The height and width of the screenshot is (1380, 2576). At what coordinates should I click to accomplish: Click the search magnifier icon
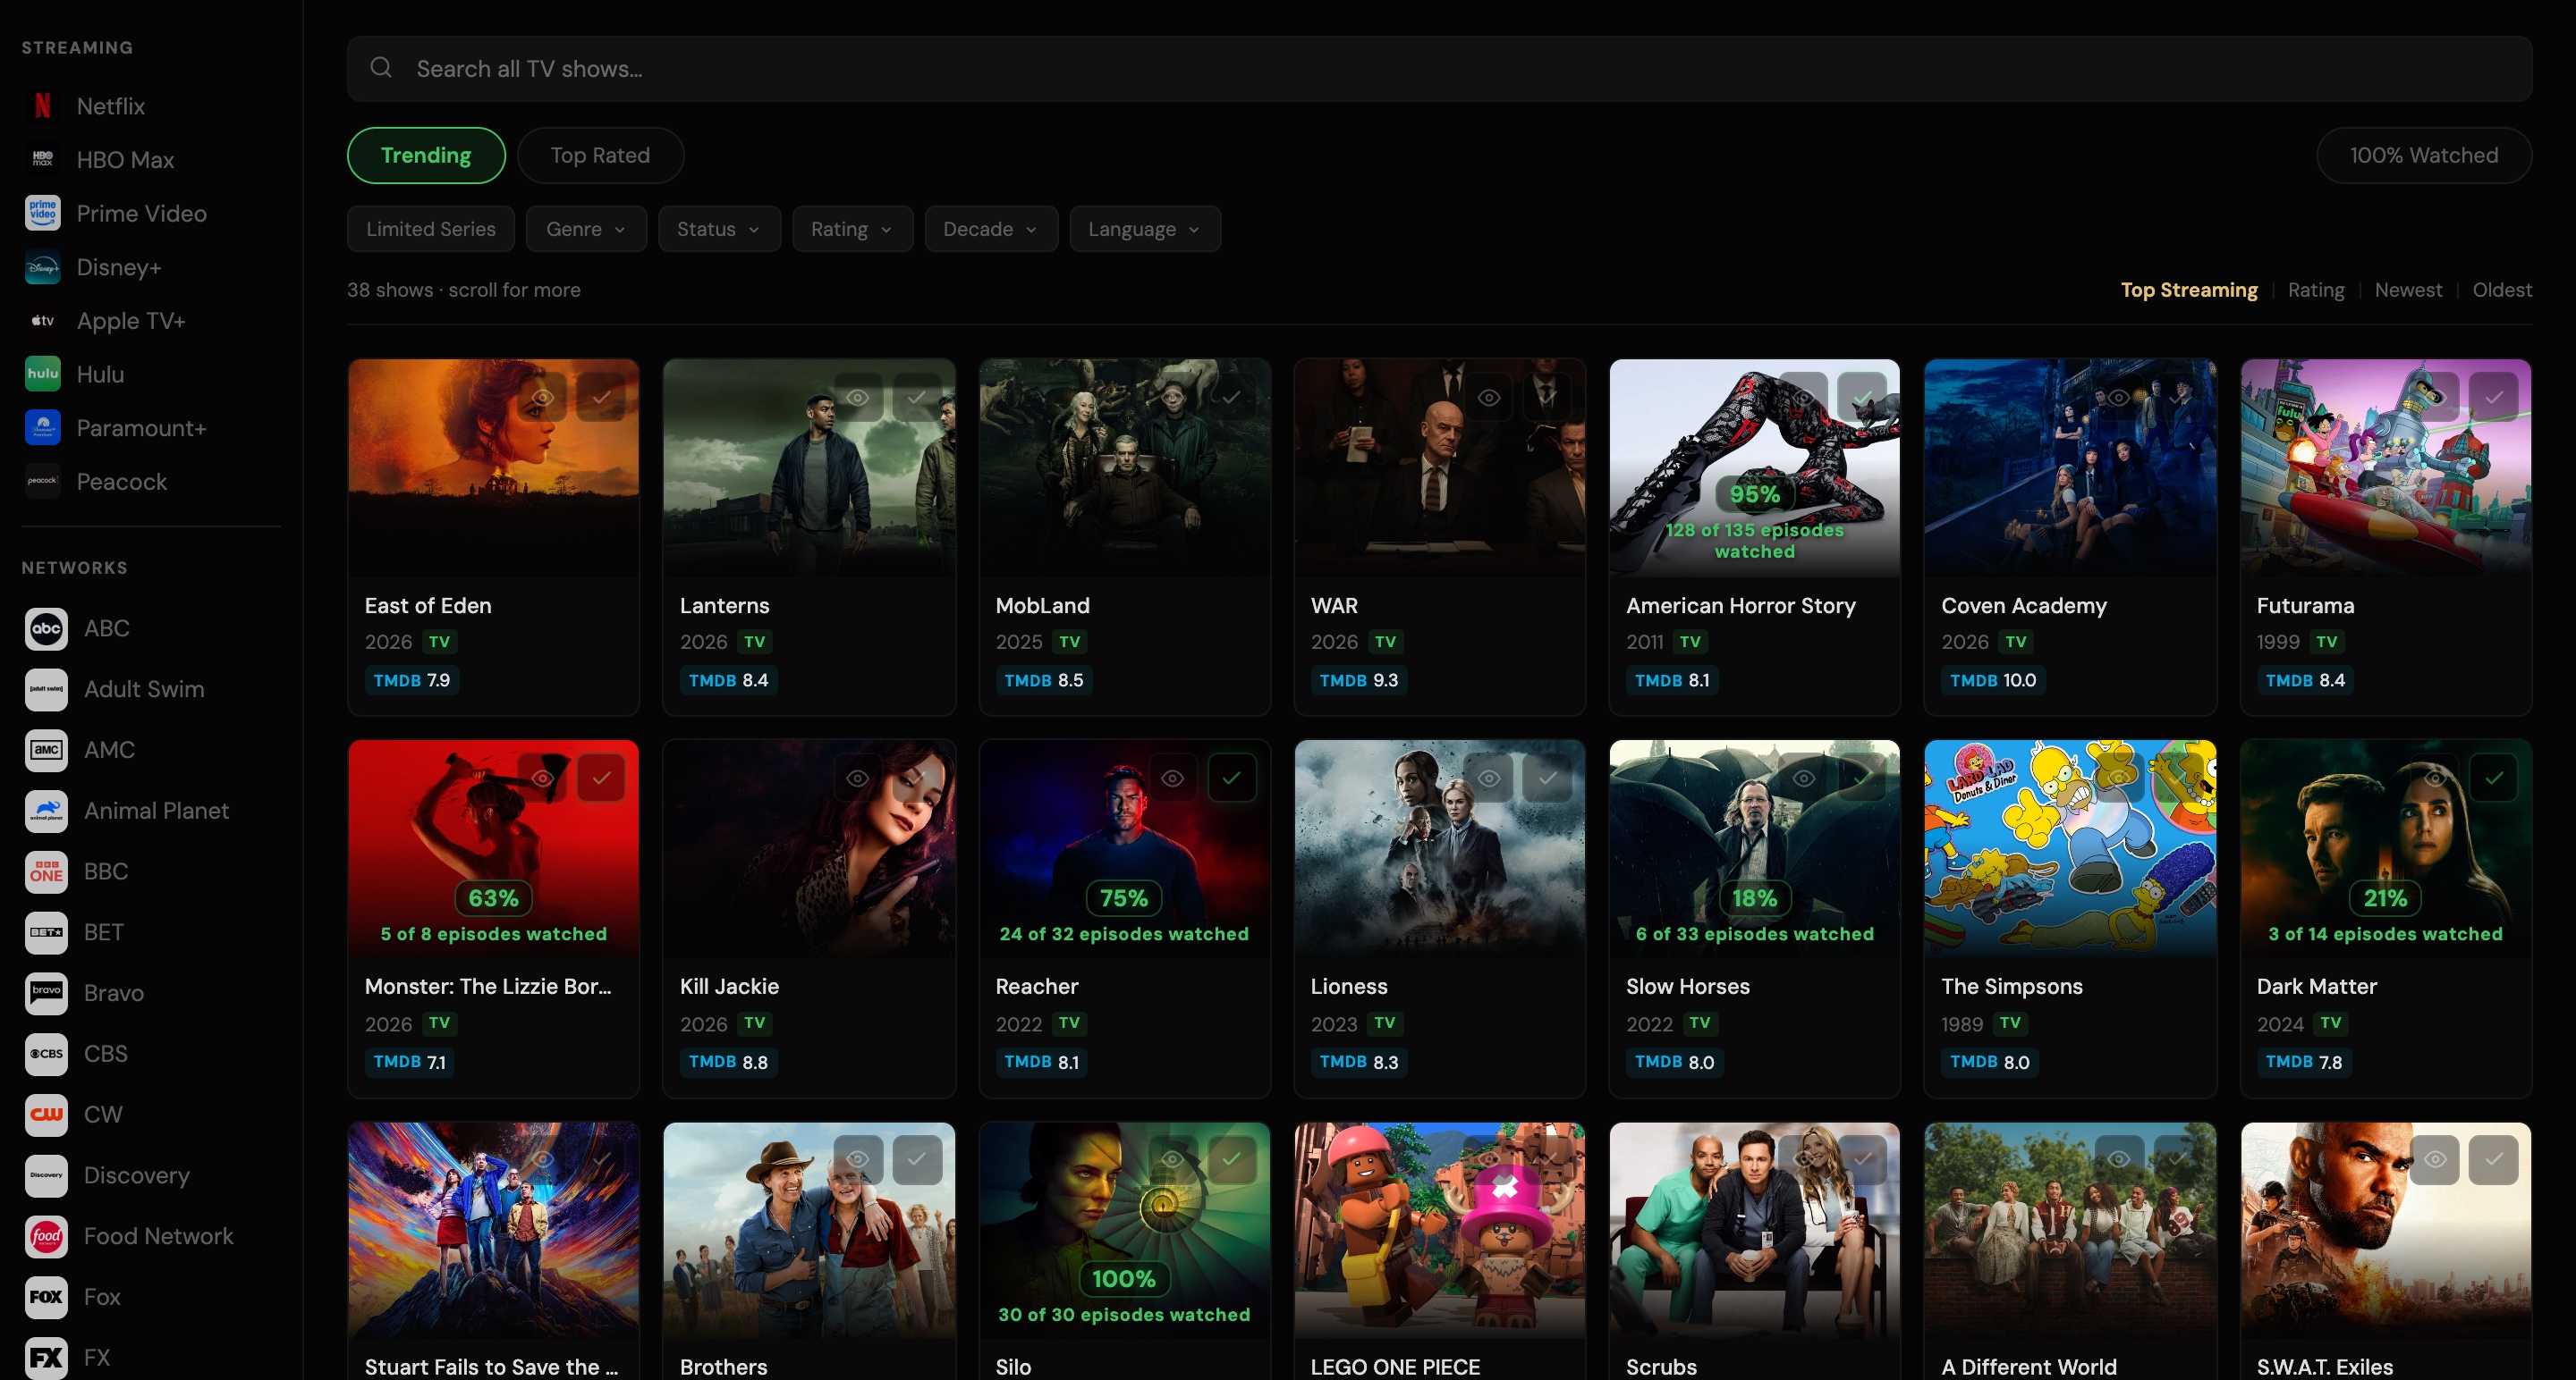[x=381, y=68]
